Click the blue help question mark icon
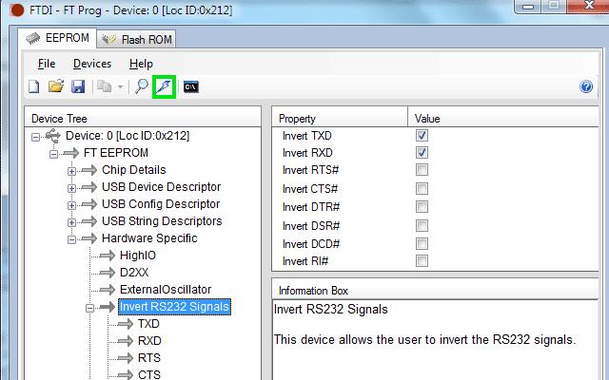The height and width of the screenshot is (380, 609). tap(586, 87)
